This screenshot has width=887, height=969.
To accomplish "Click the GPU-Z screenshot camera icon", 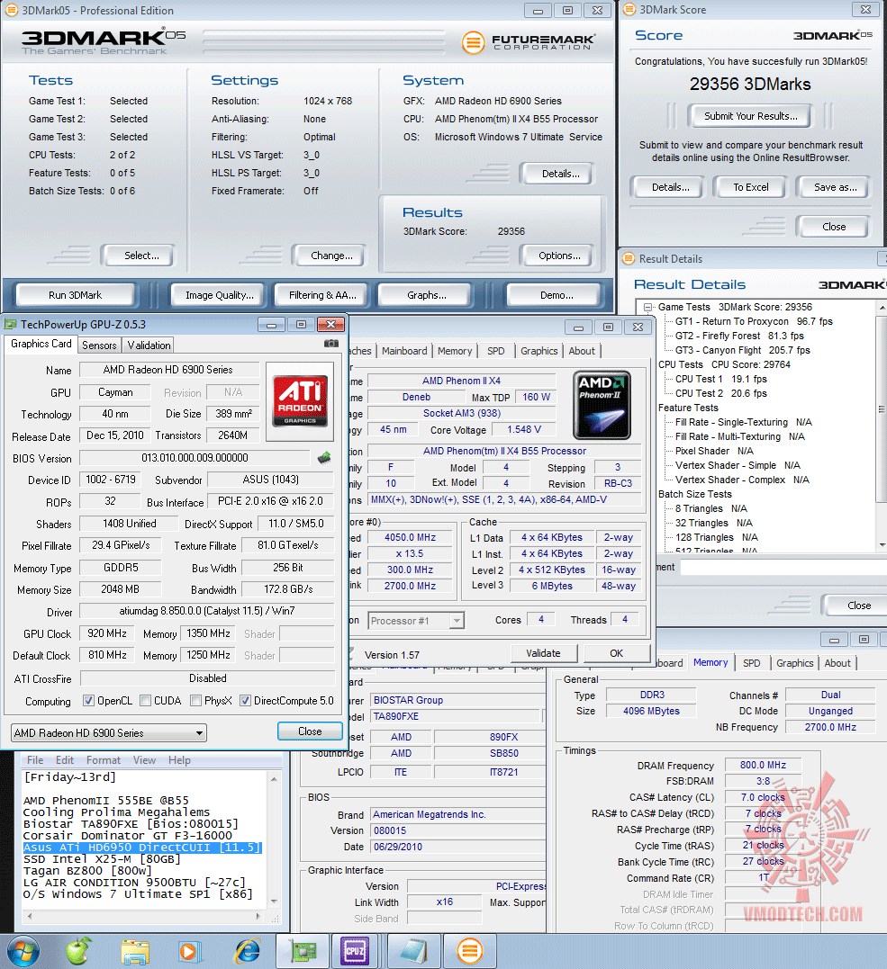I will pos(331,343).
